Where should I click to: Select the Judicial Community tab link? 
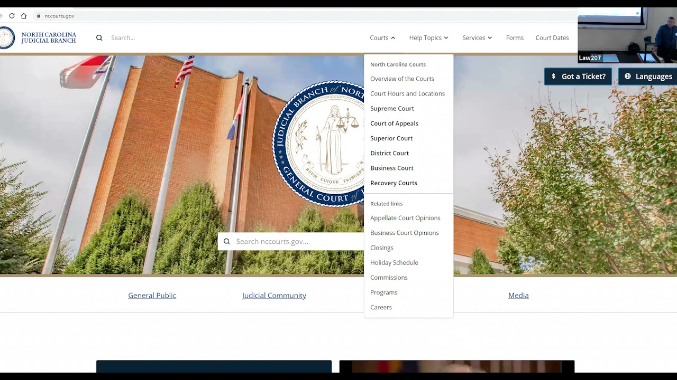click(274, 296)
